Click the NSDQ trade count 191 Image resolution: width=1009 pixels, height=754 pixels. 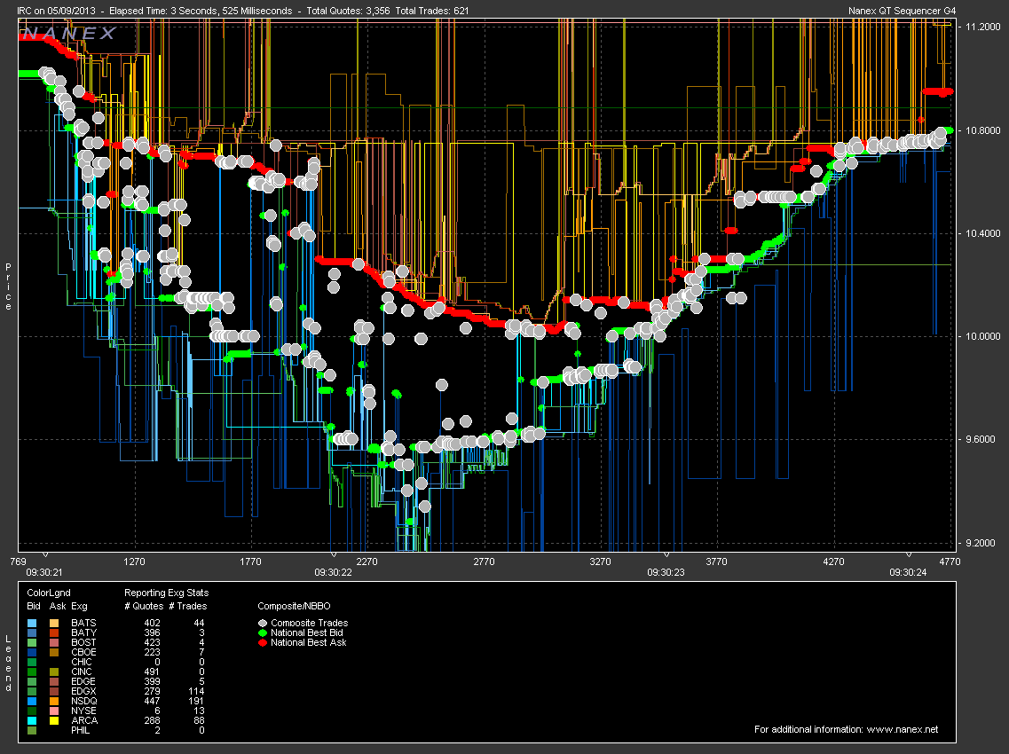(195, 701)
